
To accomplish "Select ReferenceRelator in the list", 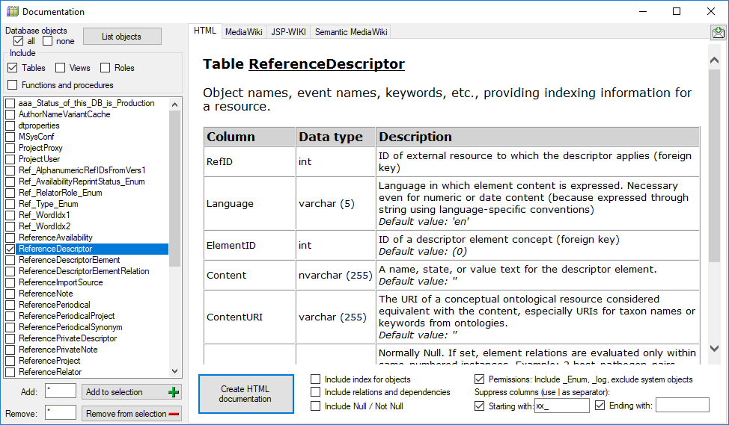I will click(x=50, y=372).
